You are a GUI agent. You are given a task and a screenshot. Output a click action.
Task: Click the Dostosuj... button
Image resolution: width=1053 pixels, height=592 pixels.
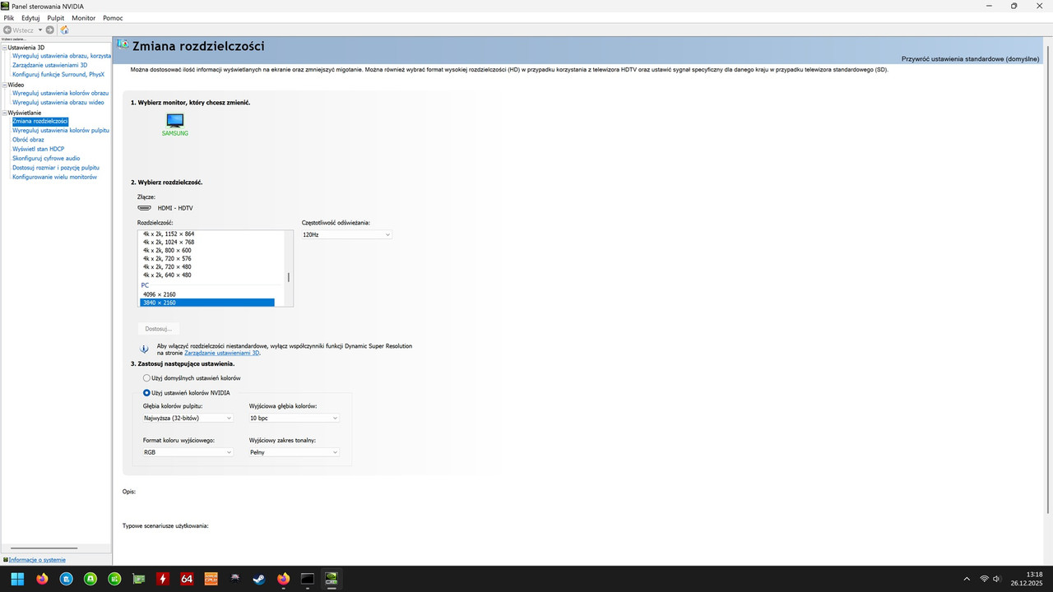pos(159,329)
